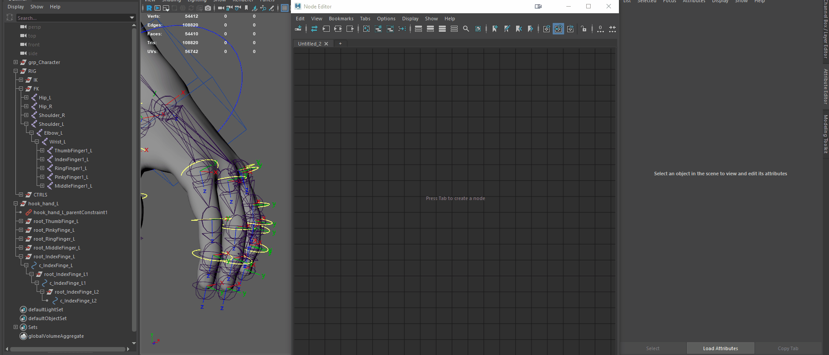Click the image plane icon in viewport

click(x=255, y=8)
